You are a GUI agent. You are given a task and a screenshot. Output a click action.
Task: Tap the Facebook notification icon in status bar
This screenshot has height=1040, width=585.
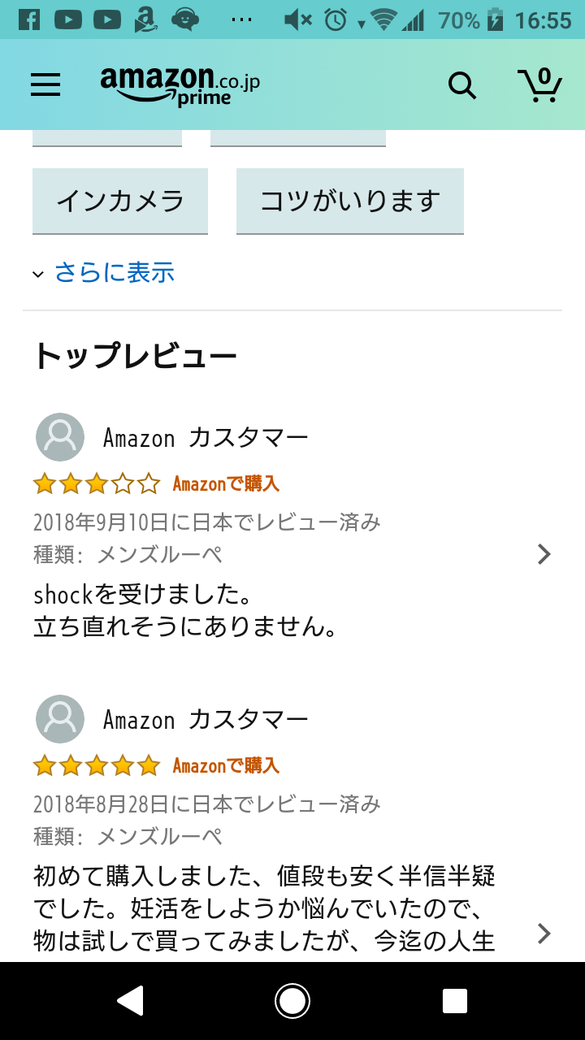click(28, 19)
